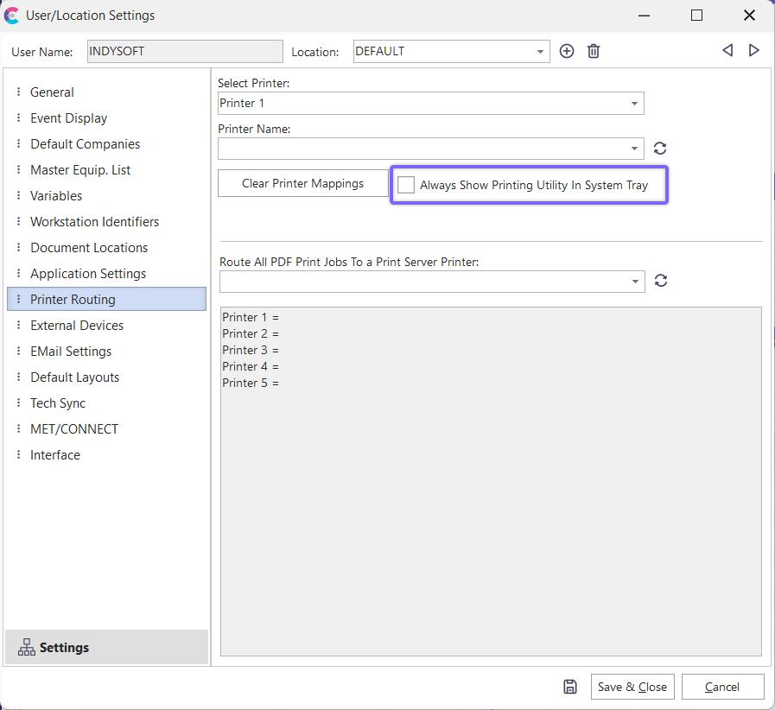The height and width of the screenshot is (710, 775).
Task: Expand the Route All PDF Print Jobs dropdown
Action: pyautogui.click(x=635, y=282)
